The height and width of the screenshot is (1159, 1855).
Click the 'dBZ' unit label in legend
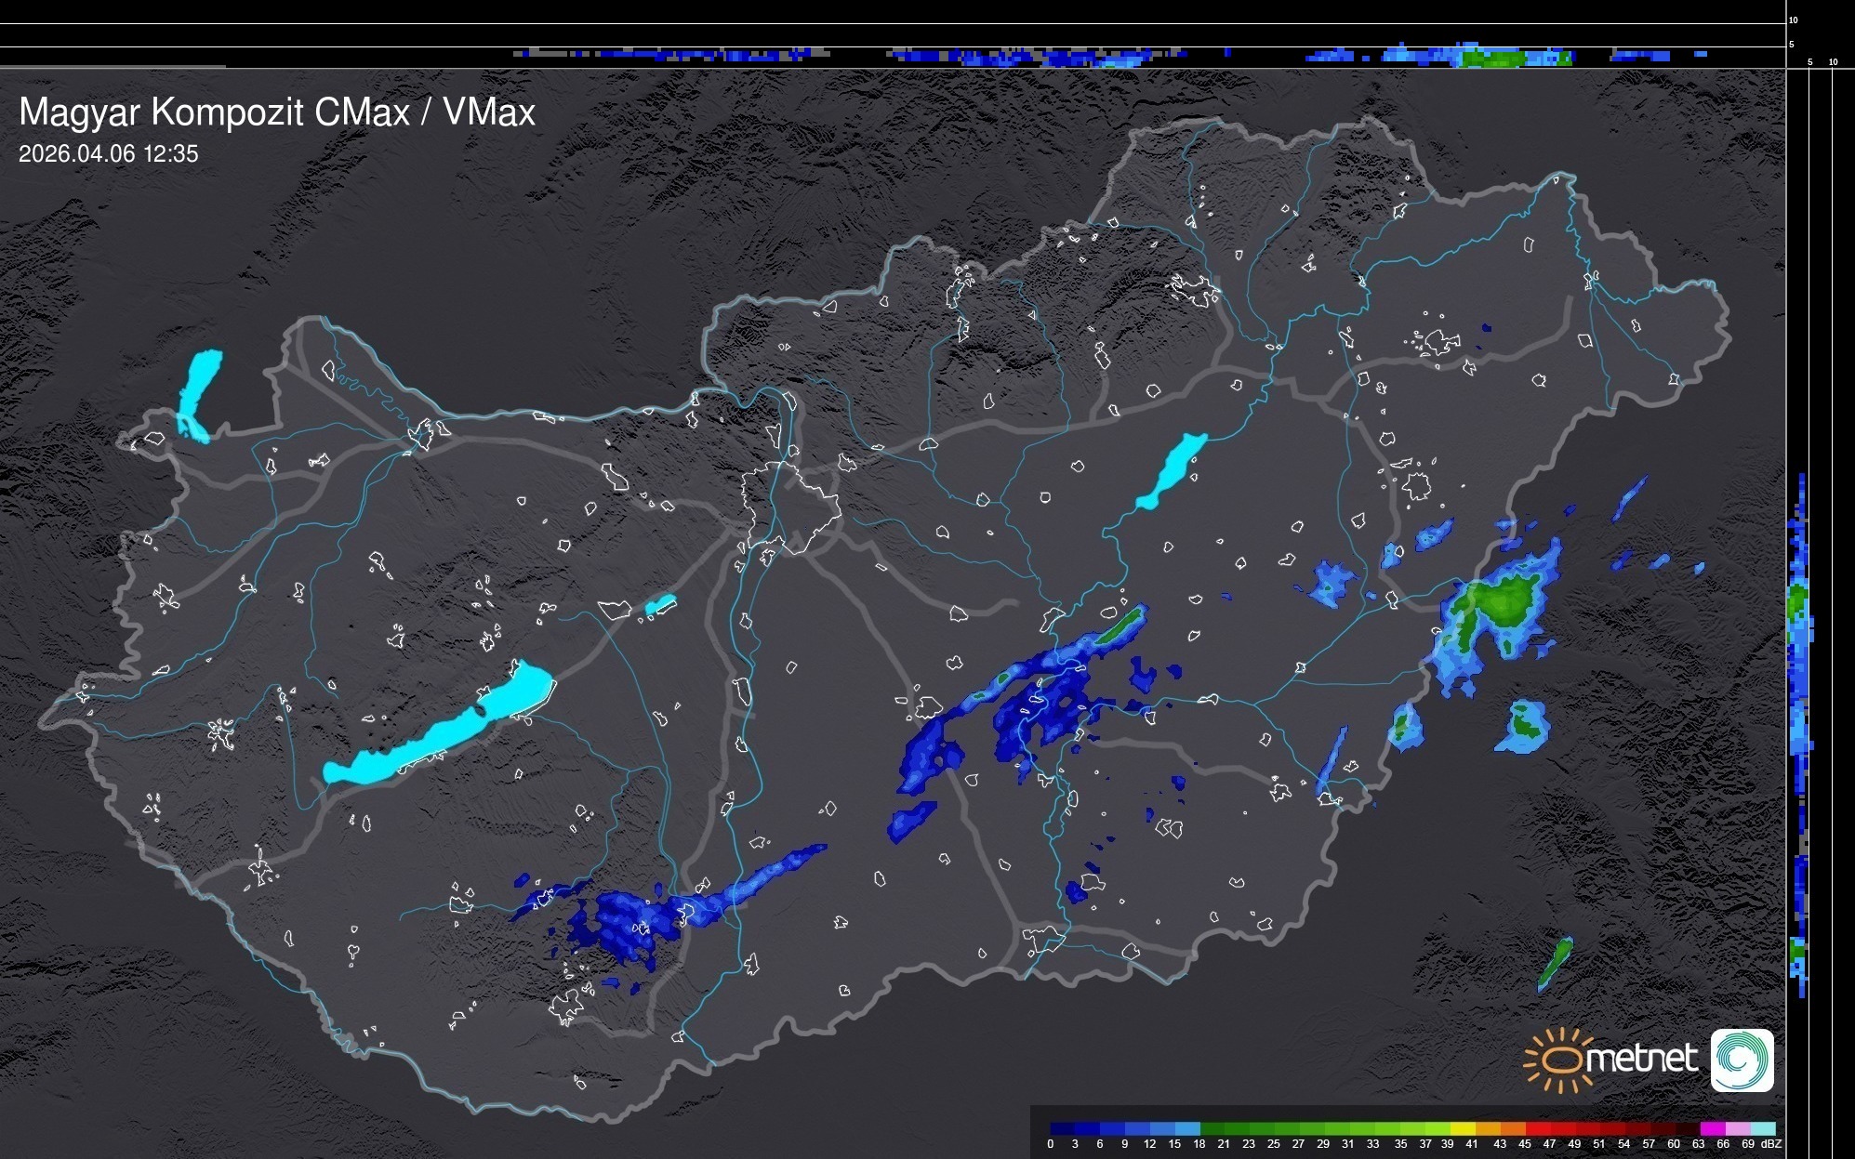1771,1144
